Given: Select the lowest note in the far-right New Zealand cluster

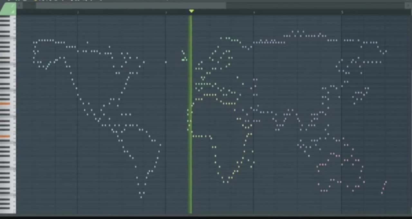Looking at the screenshot, I should point(382,193).
